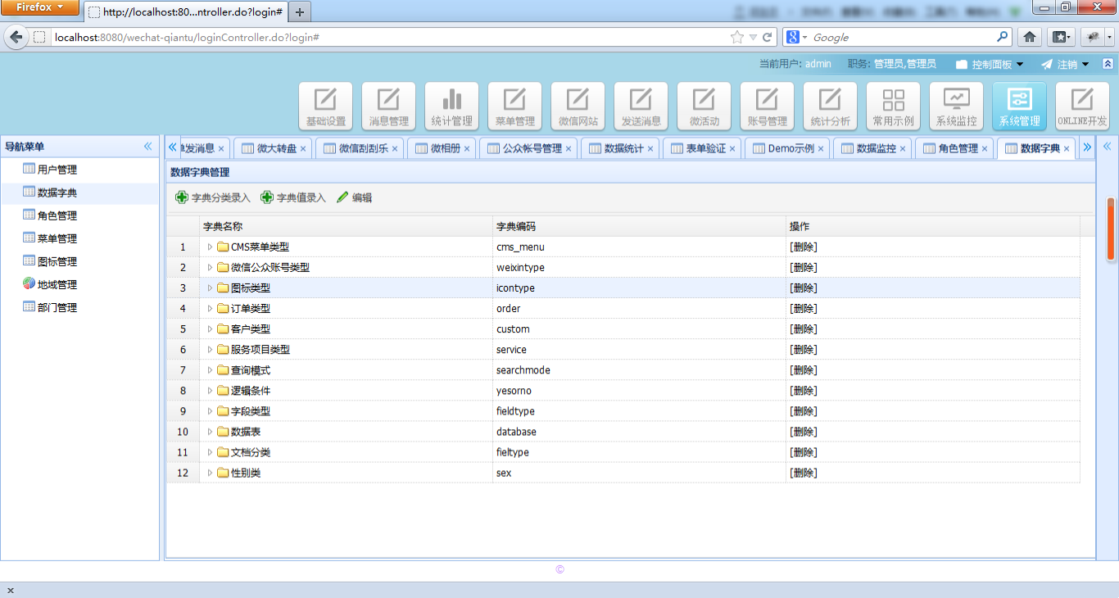This screenshot has height=598, width=1119.
Task: Click the 编辑 pencil button
Action: coord(354,197)
